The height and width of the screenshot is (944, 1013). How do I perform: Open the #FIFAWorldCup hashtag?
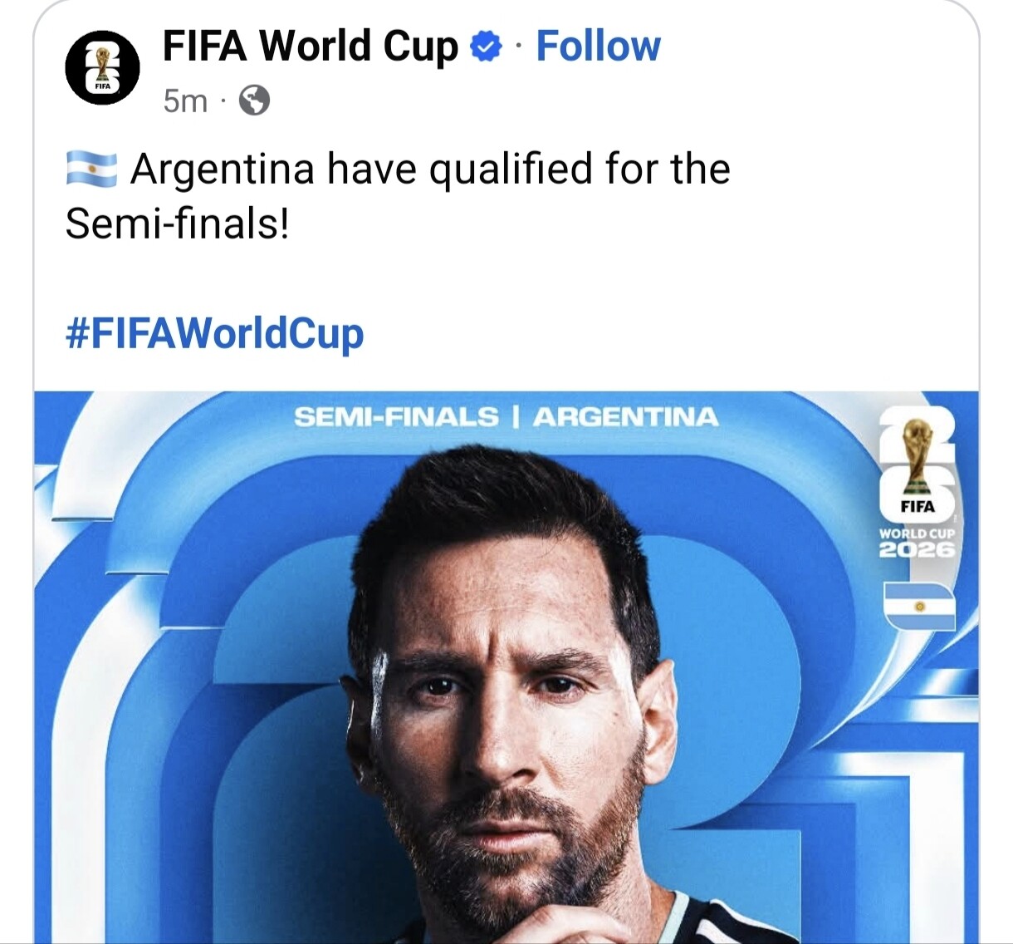pos(214,334)
